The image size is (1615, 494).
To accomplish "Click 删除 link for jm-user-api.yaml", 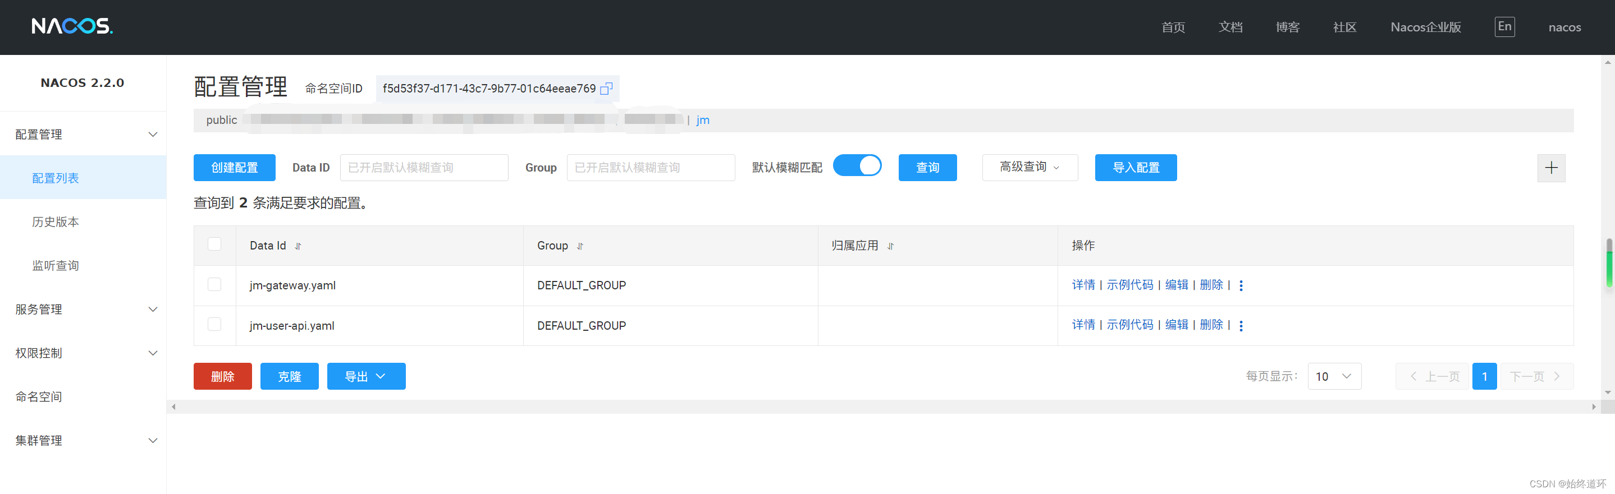I will (1211, 325).
